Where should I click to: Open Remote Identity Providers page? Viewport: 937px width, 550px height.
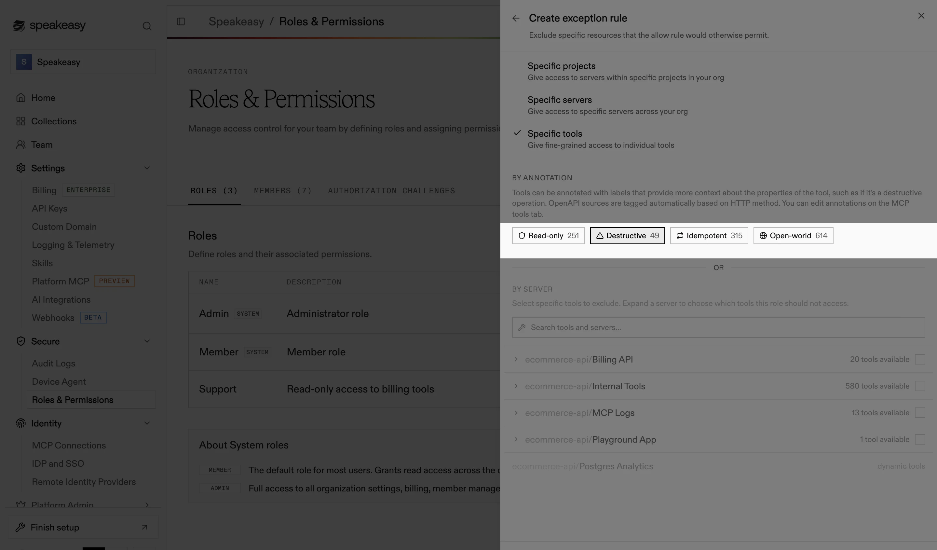84,482
